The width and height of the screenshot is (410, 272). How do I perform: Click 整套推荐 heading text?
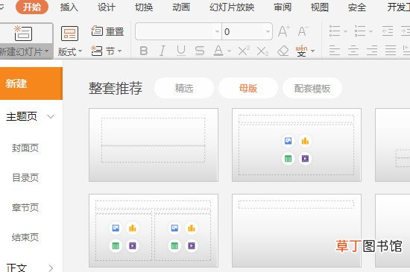coord(116,89)
